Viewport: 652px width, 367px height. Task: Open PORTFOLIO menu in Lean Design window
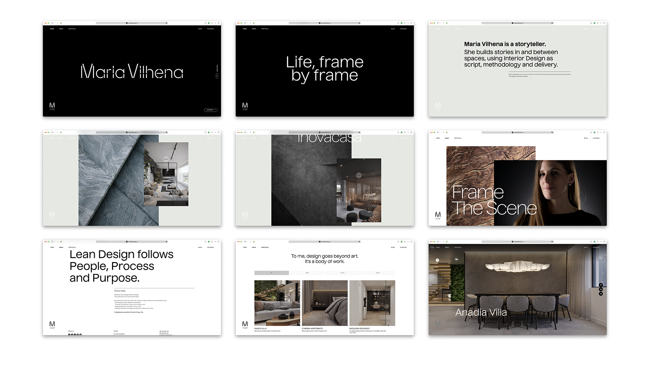pos(72,247)
